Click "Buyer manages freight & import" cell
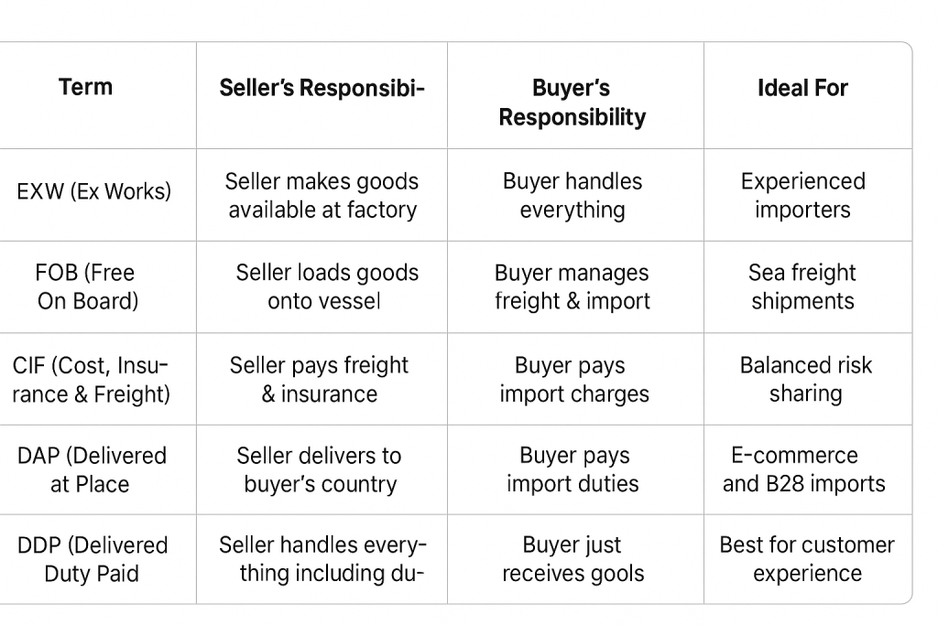Image resolution: width=938 pixels, height=625 pixels. coord(573,286)
